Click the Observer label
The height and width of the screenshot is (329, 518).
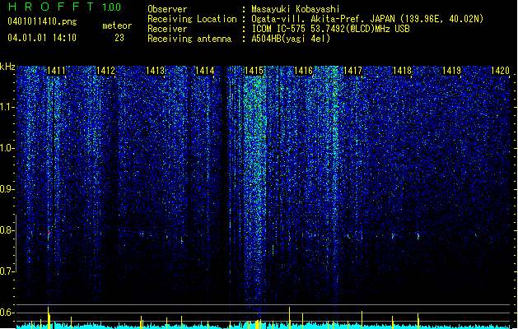167,9
